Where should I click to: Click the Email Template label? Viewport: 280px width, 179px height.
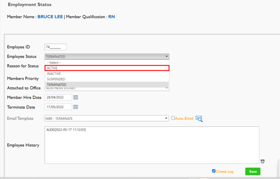pos(20,118)
